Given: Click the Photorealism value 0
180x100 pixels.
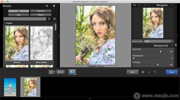Looking at the screenshot, I should tap(172, 58).
